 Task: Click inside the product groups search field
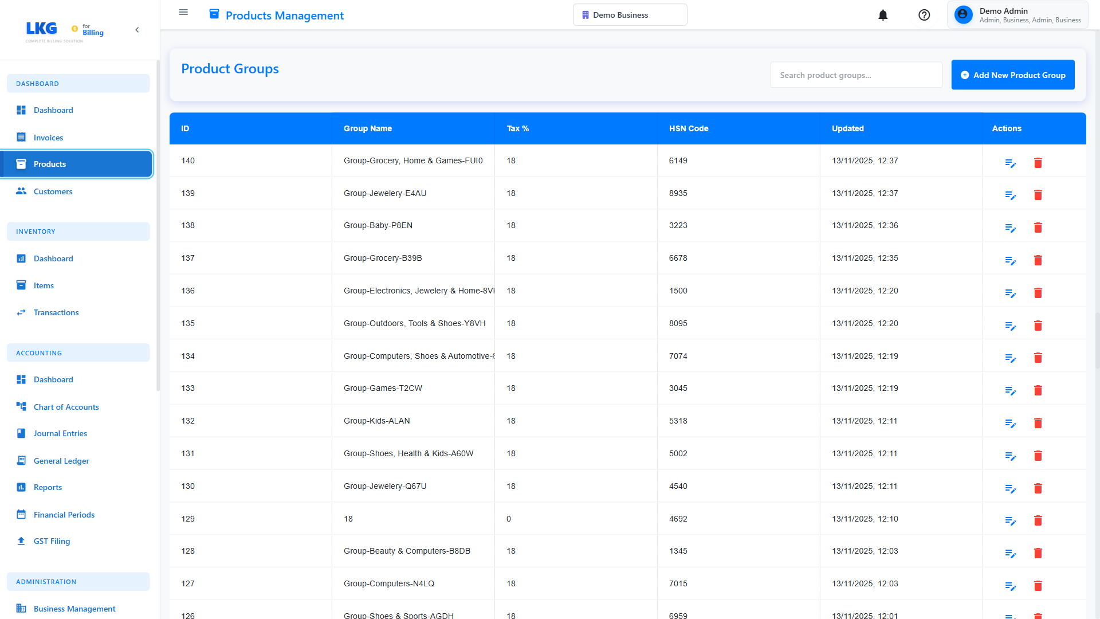pos(856,75)
